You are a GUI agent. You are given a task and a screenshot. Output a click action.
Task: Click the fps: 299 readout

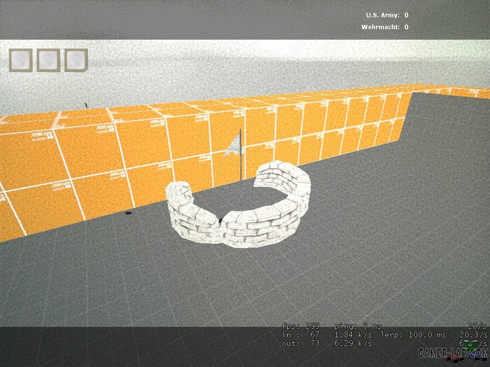(x=301, y=326)
